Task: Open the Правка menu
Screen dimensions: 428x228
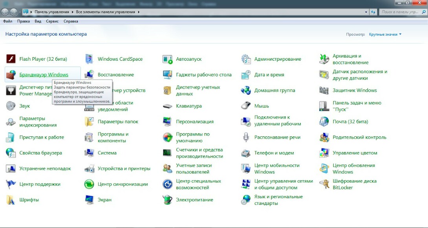Action: (24, 21)
